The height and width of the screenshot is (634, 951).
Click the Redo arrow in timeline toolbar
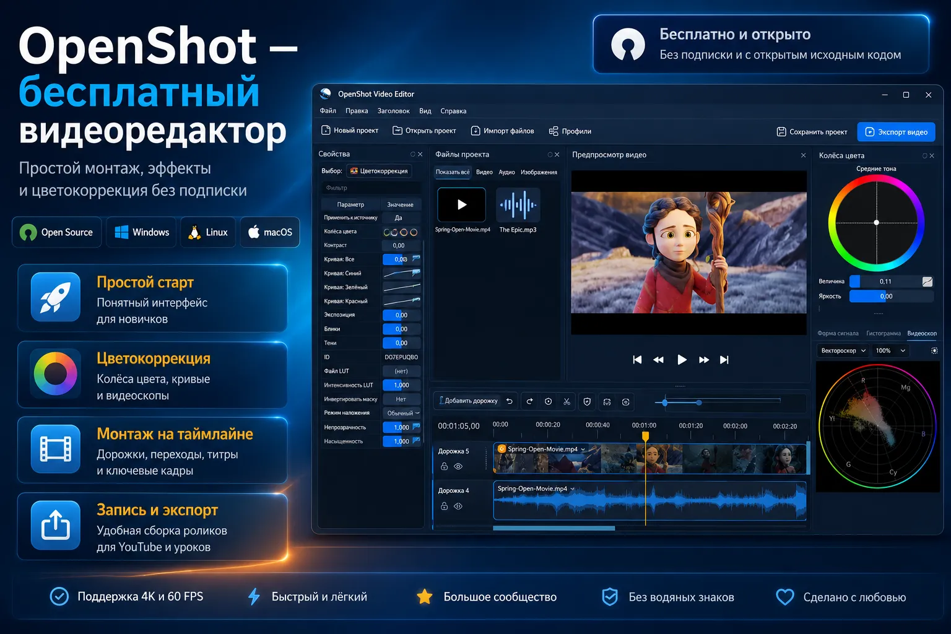[530, 401]
